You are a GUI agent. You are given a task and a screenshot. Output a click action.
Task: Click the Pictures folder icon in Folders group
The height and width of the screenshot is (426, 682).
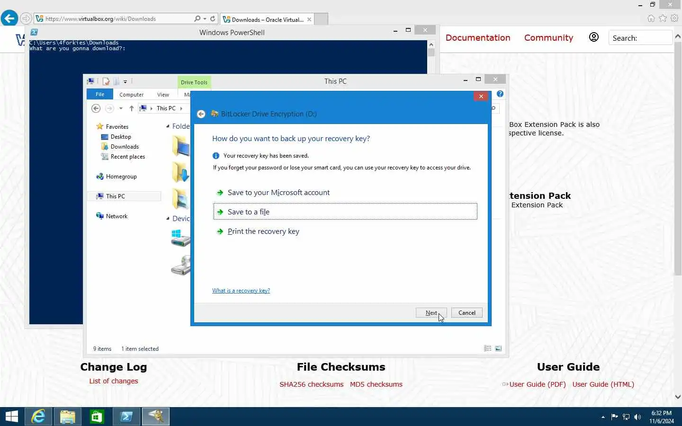pyautogui.click(x=181, y=199)
